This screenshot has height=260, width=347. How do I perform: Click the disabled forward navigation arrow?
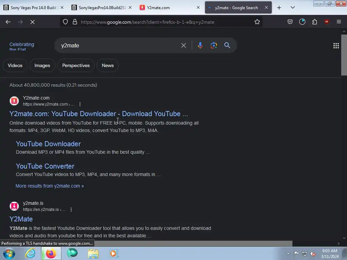click(20, 22)
